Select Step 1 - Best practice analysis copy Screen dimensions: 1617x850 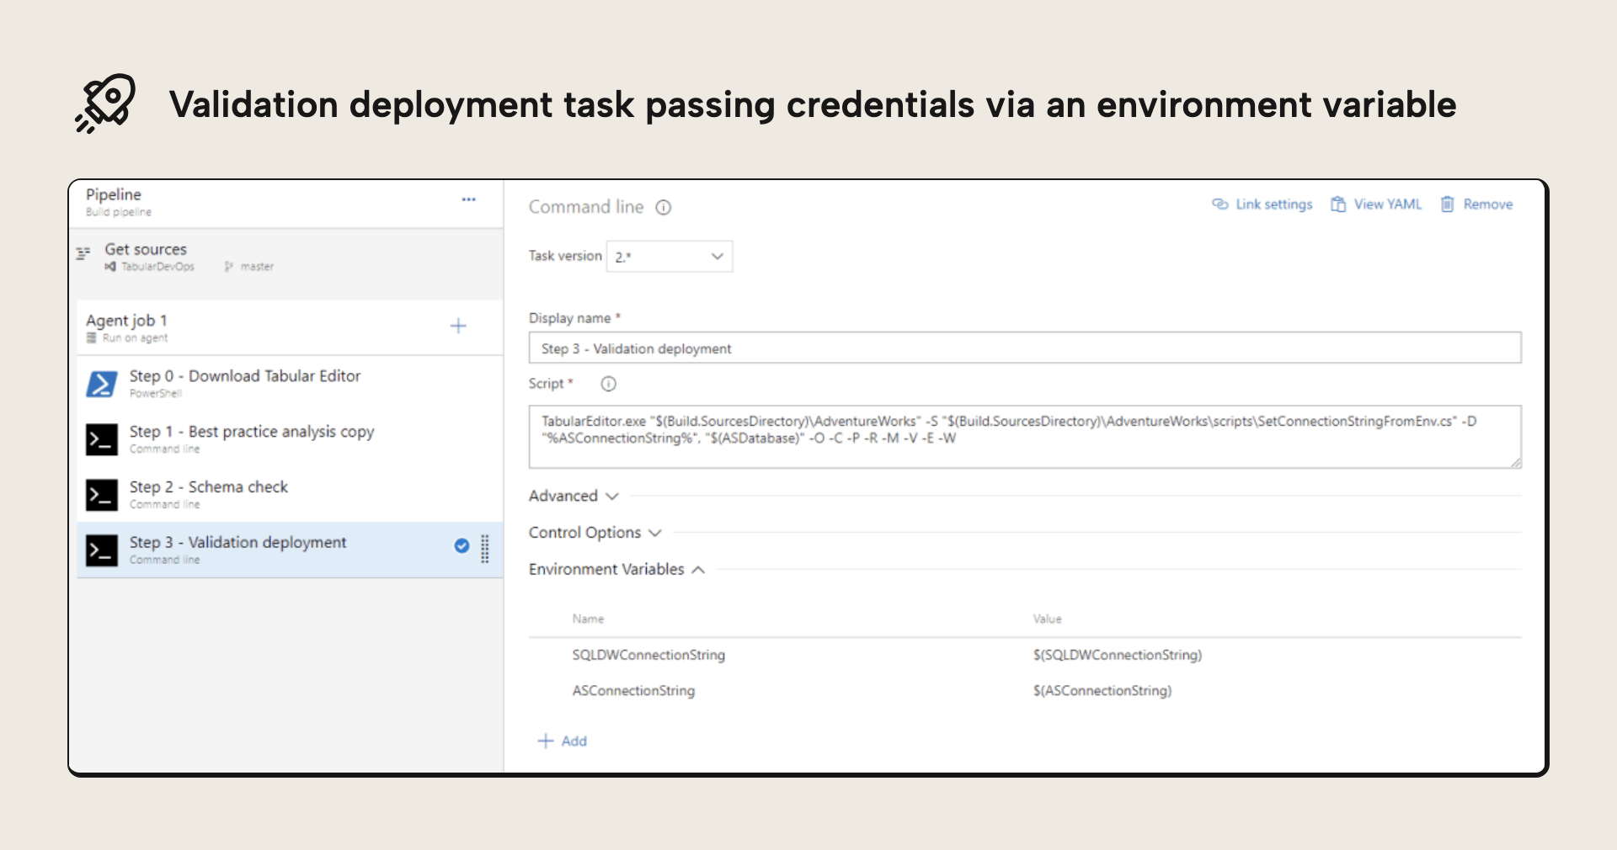[x=290, y=439]
